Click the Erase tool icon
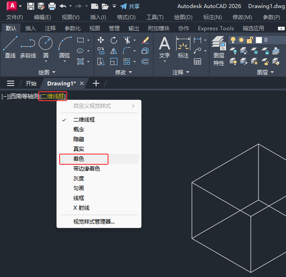The height and width of the screenshot is (277, 286). coord(145,40)
